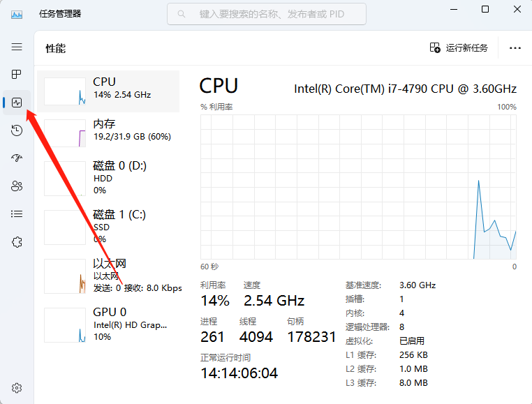Click the 8.0 MB L3 cache value

[x=413, y=382]
